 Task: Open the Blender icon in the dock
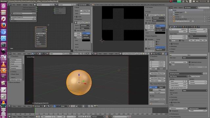(x=4, y=71)
